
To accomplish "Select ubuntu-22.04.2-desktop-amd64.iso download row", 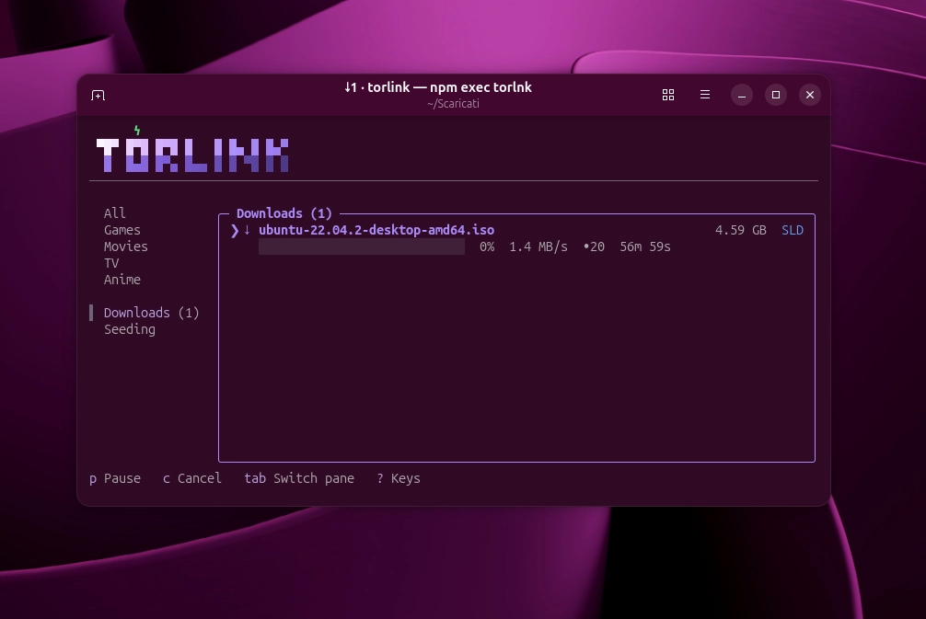I will 516,238.
